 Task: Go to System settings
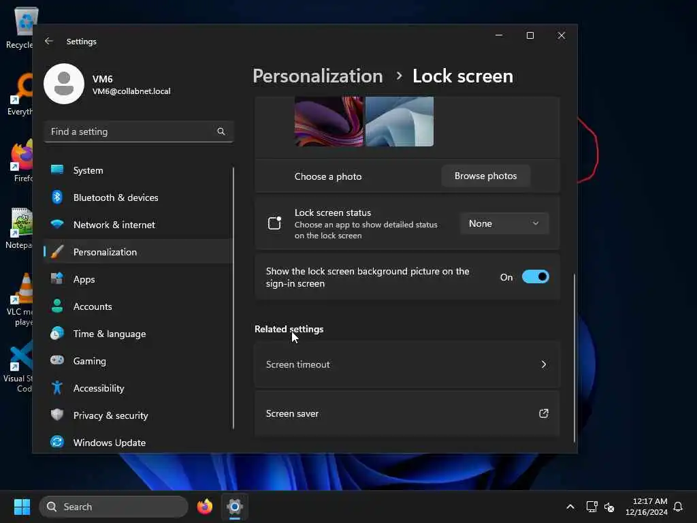138,170
